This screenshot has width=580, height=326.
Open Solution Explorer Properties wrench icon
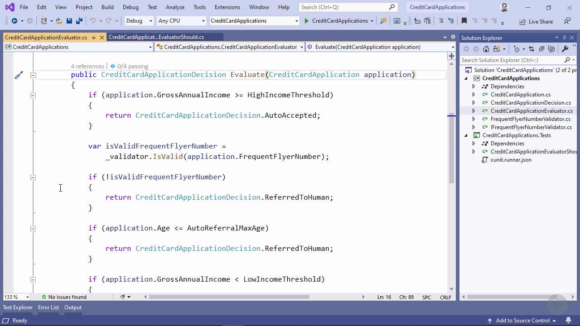(565, 49)
